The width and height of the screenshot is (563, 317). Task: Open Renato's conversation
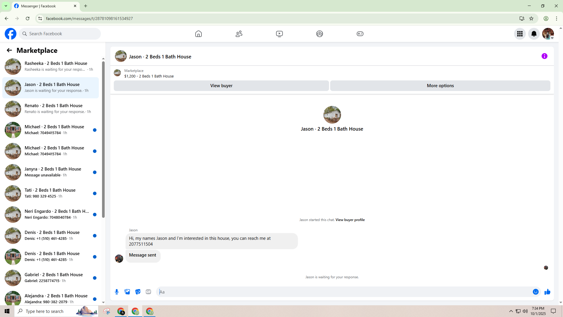(50, 109)
